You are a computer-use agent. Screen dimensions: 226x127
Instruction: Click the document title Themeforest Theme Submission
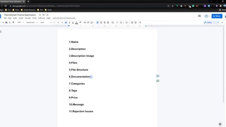[20, 15]
